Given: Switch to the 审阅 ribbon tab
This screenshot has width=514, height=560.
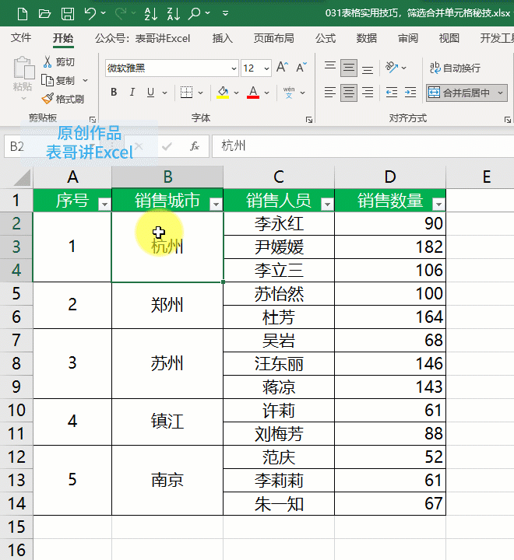Looking at the screenshot, I should point(408,38).
